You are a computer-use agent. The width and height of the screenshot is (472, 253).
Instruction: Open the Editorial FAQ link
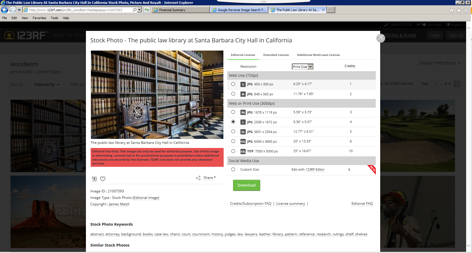pyautogui.click(x=362, y=204)
